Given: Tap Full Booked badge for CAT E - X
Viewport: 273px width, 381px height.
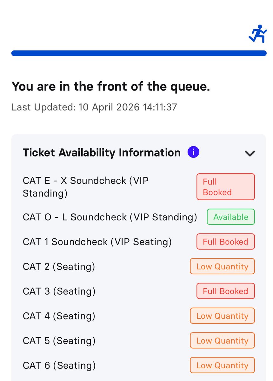Looking at the screenshot, I should pyautogui.click(x=225, y=187).
